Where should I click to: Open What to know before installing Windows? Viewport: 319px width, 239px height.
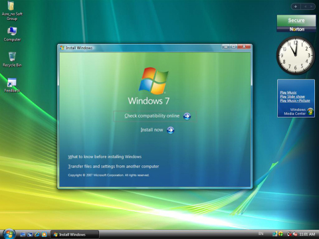pos(104,157)
